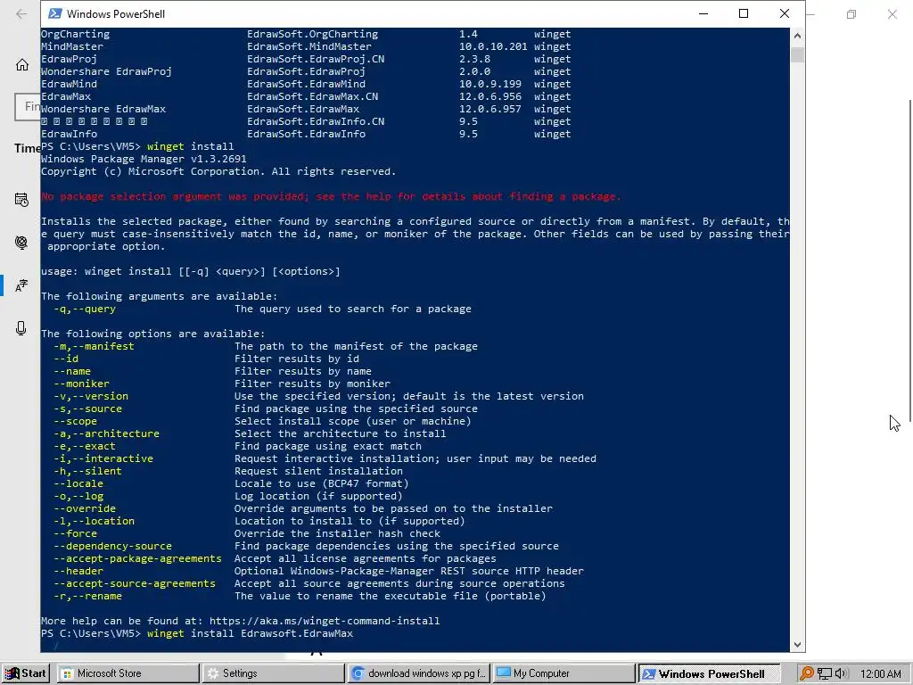The image size is (913, 685).
Task: Click the 'EdrawMind' package name
Action: click(x=70, y=84)
